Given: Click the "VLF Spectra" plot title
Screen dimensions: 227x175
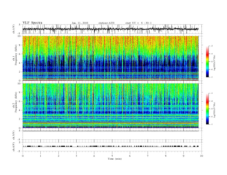Looking at the screenshot, I should (x=32, y=23).
